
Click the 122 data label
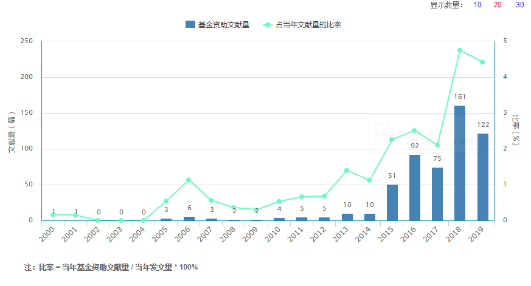(483, 124)
